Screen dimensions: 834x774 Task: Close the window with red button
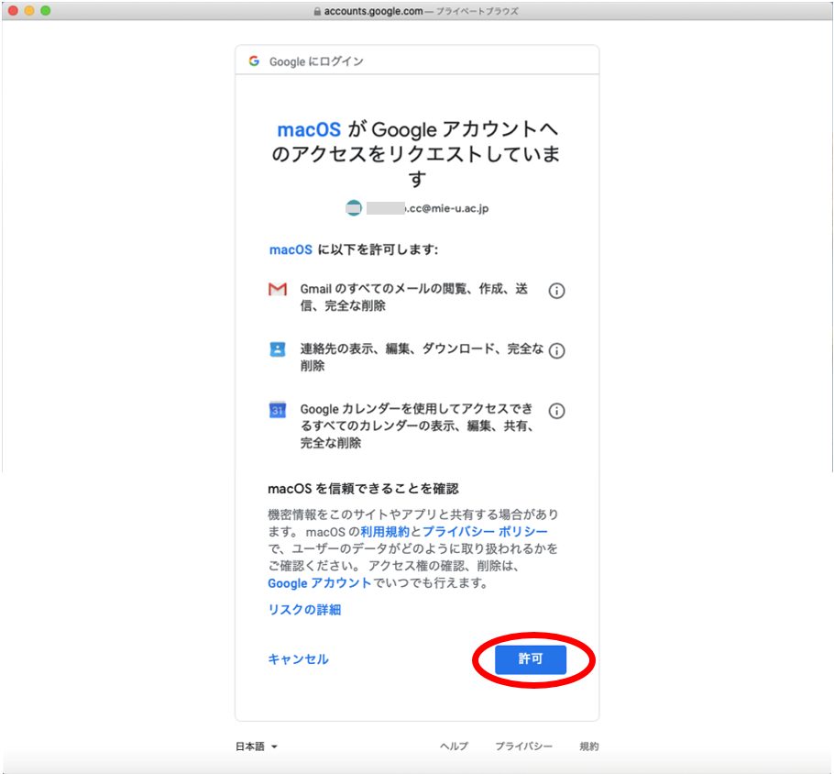tap(14, 11)
